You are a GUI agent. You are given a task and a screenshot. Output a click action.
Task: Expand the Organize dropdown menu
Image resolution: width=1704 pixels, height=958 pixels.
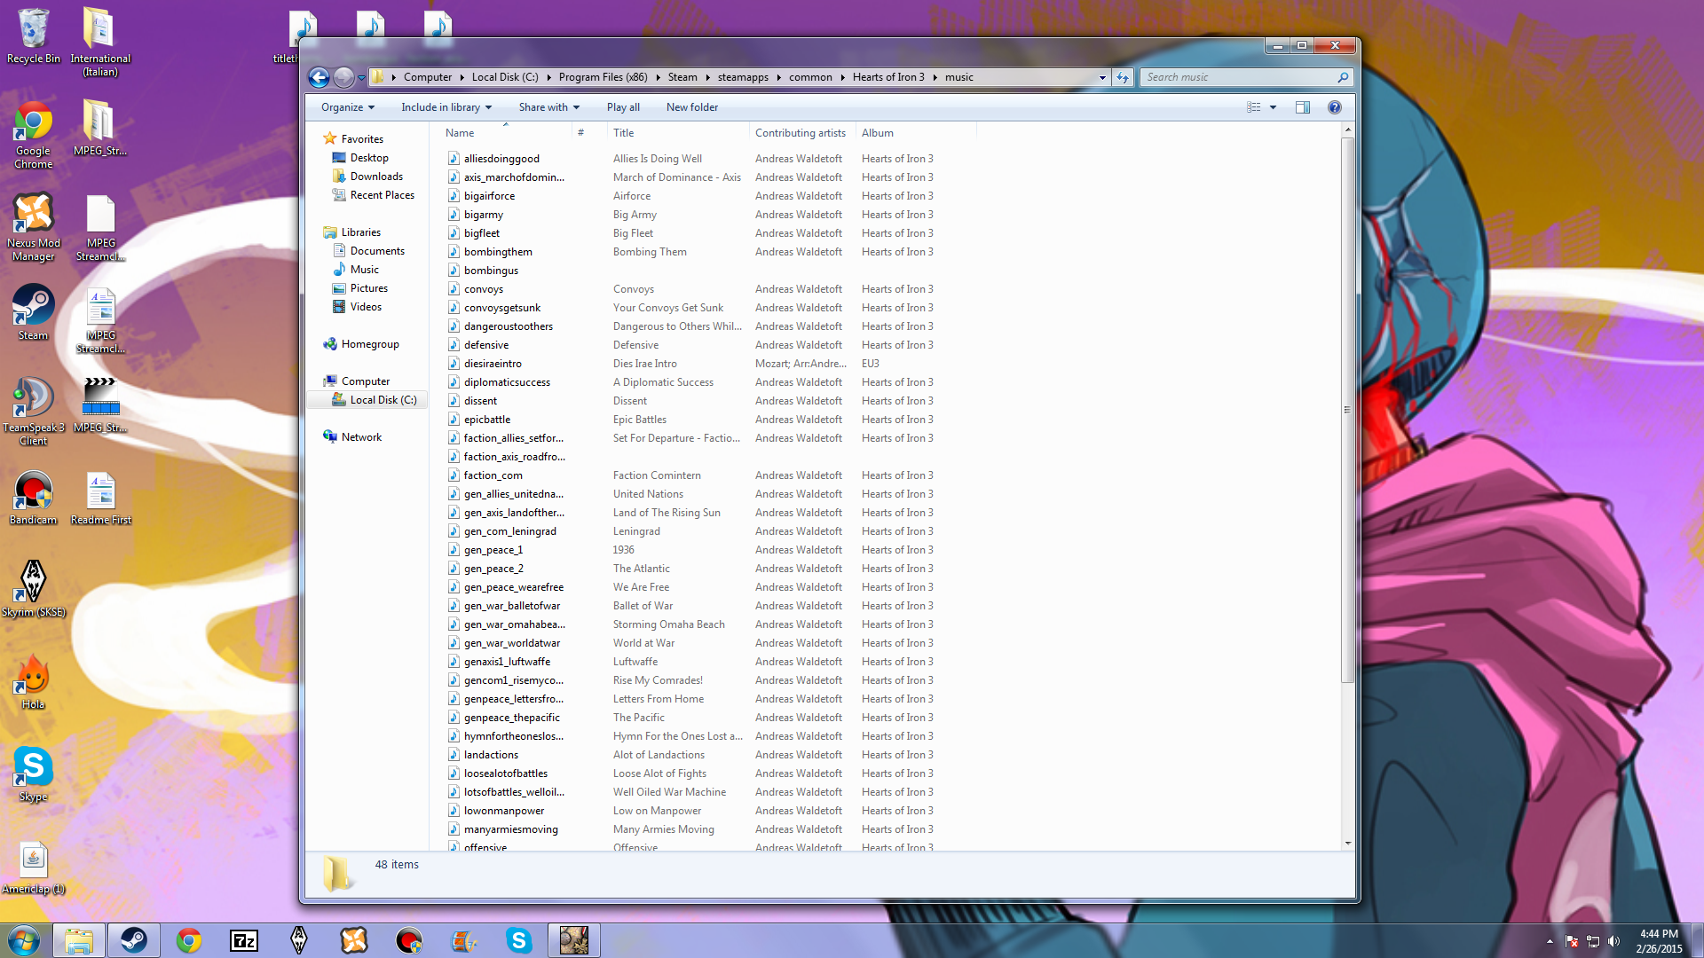(x=347, y=107)
